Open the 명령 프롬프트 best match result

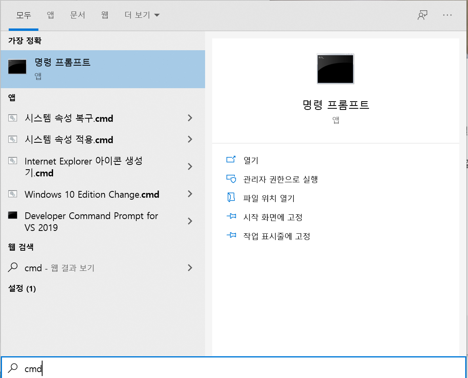103,69
